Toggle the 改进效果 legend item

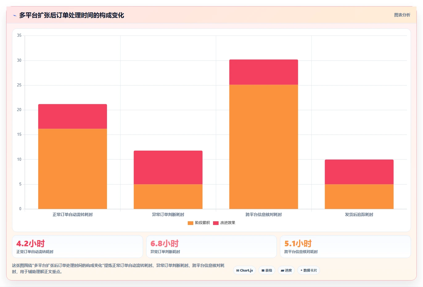click(x=224, y=223)
